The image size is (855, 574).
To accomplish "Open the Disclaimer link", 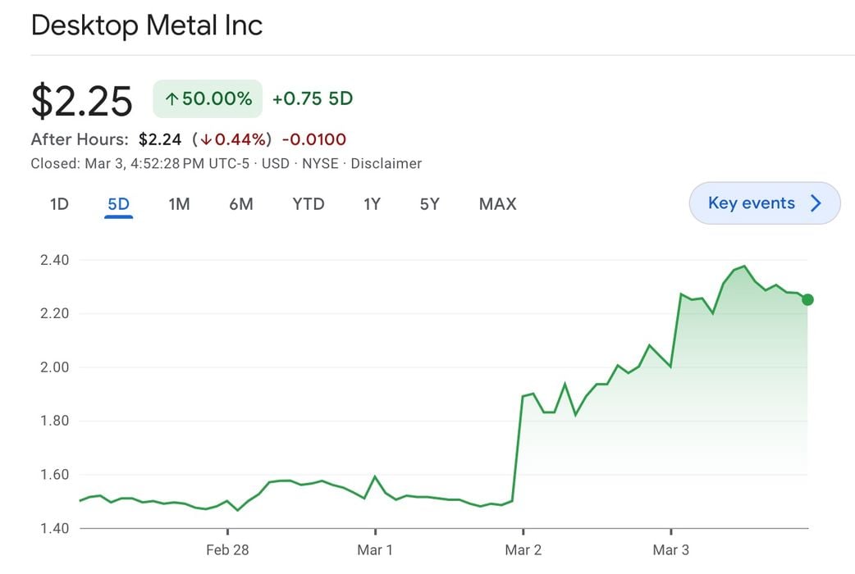I will 386,163.
